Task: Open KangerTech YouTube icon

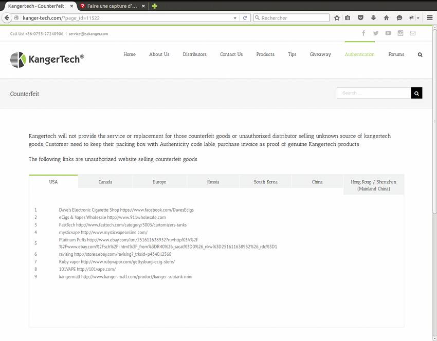Action: pos(388,33)
